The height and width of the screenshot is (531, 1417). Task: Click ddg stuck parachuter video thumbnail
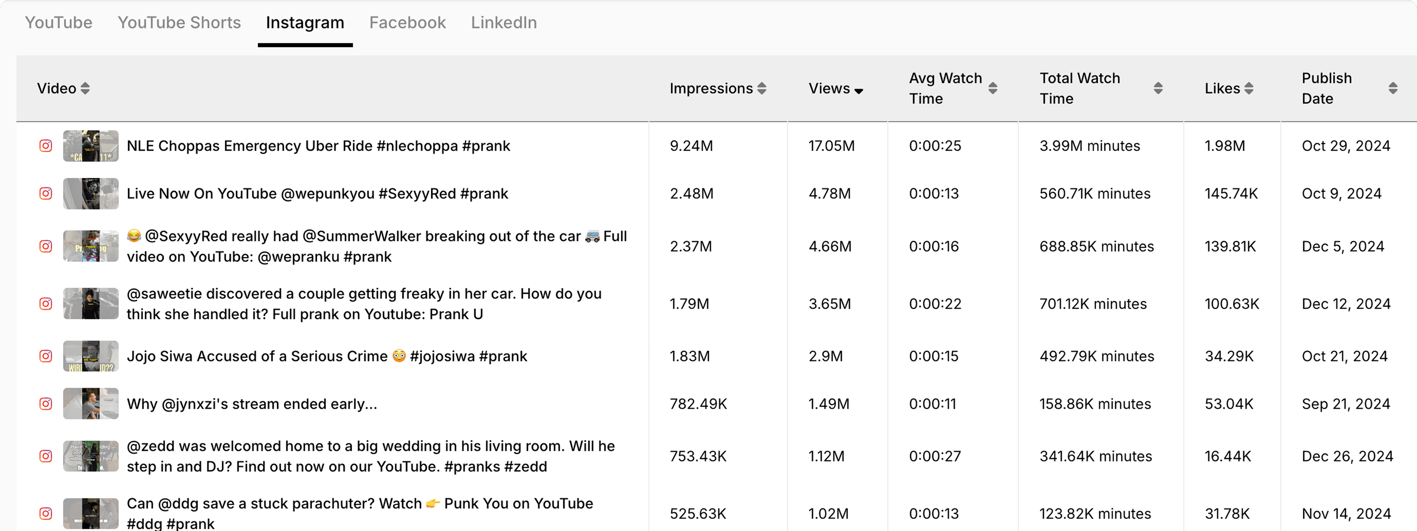(x=91, y=513)
